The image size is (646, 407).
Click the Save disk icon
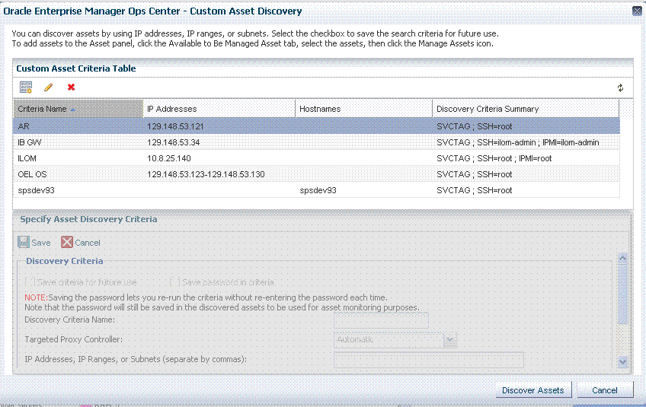[x=24, y=243]
